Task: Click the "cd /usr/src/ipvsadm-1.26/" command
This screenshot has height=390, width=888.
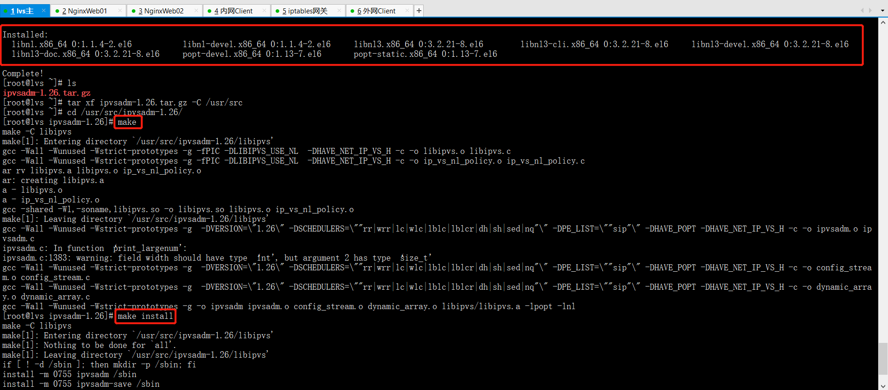Action: click(125, 112)
